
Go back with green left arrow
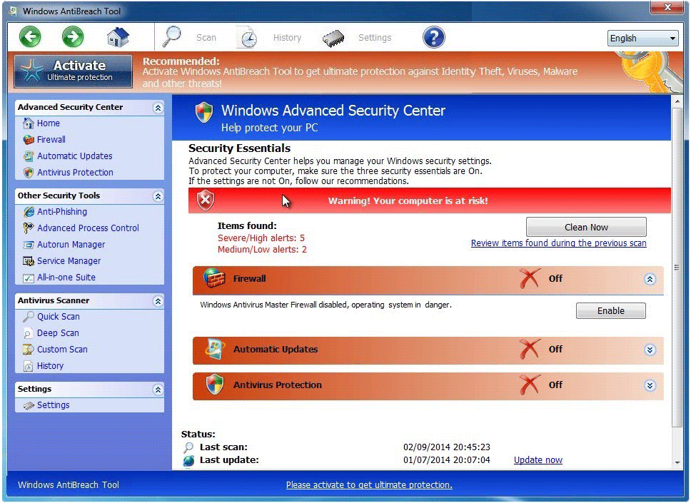click(30, 36)
